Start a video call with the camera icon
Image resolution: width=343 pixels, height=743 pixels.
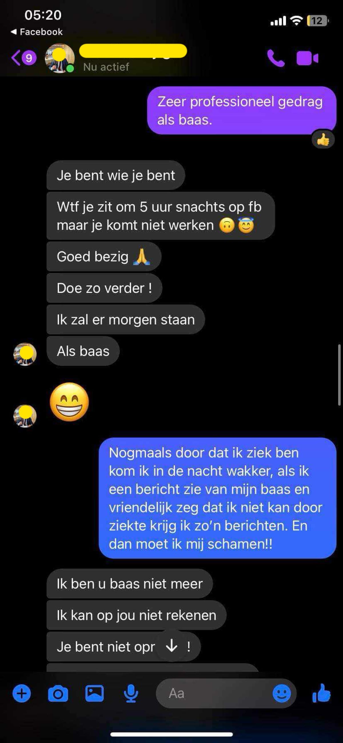(x=307, y=58)
